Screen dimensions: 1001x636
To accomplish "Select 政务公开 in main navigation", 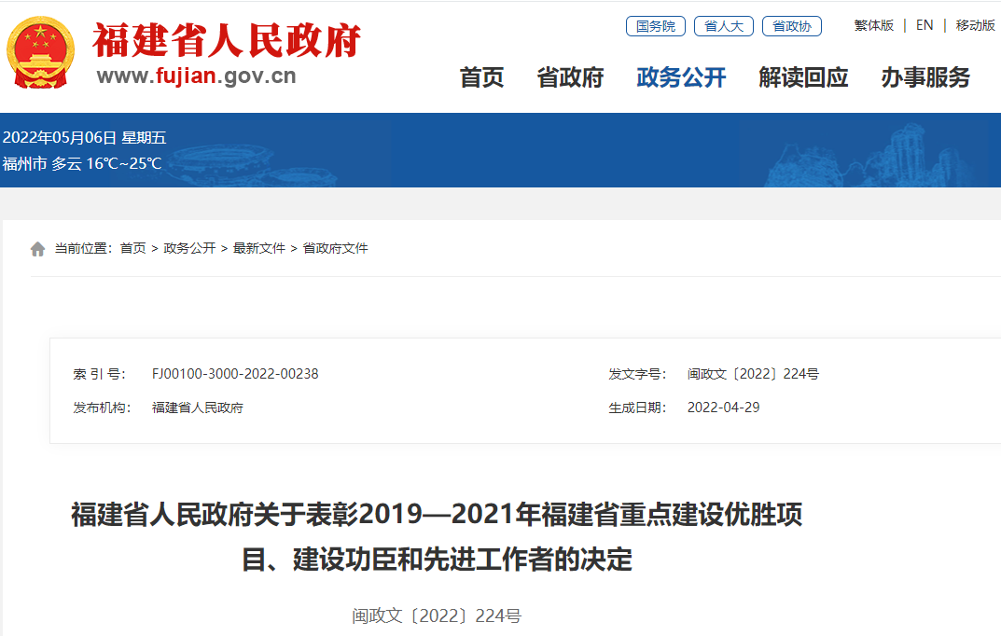I will 681,77.
